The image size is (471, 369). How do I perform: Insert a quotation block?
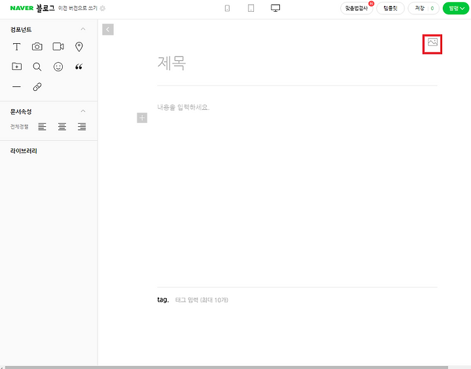click(78, 67)
